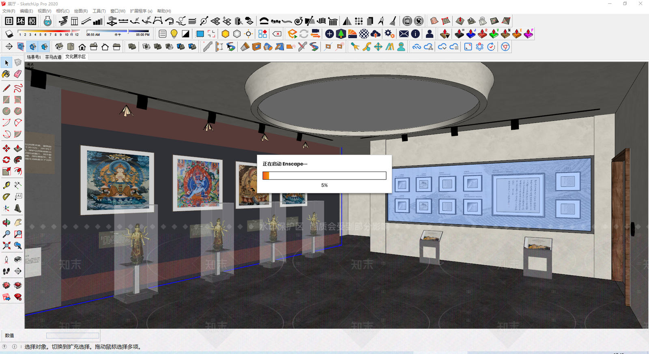Viewport: 649px width, 354px height.
Task: Click the 数值 measurements input box
Action: pyautogui.click(x=73, y=335)
